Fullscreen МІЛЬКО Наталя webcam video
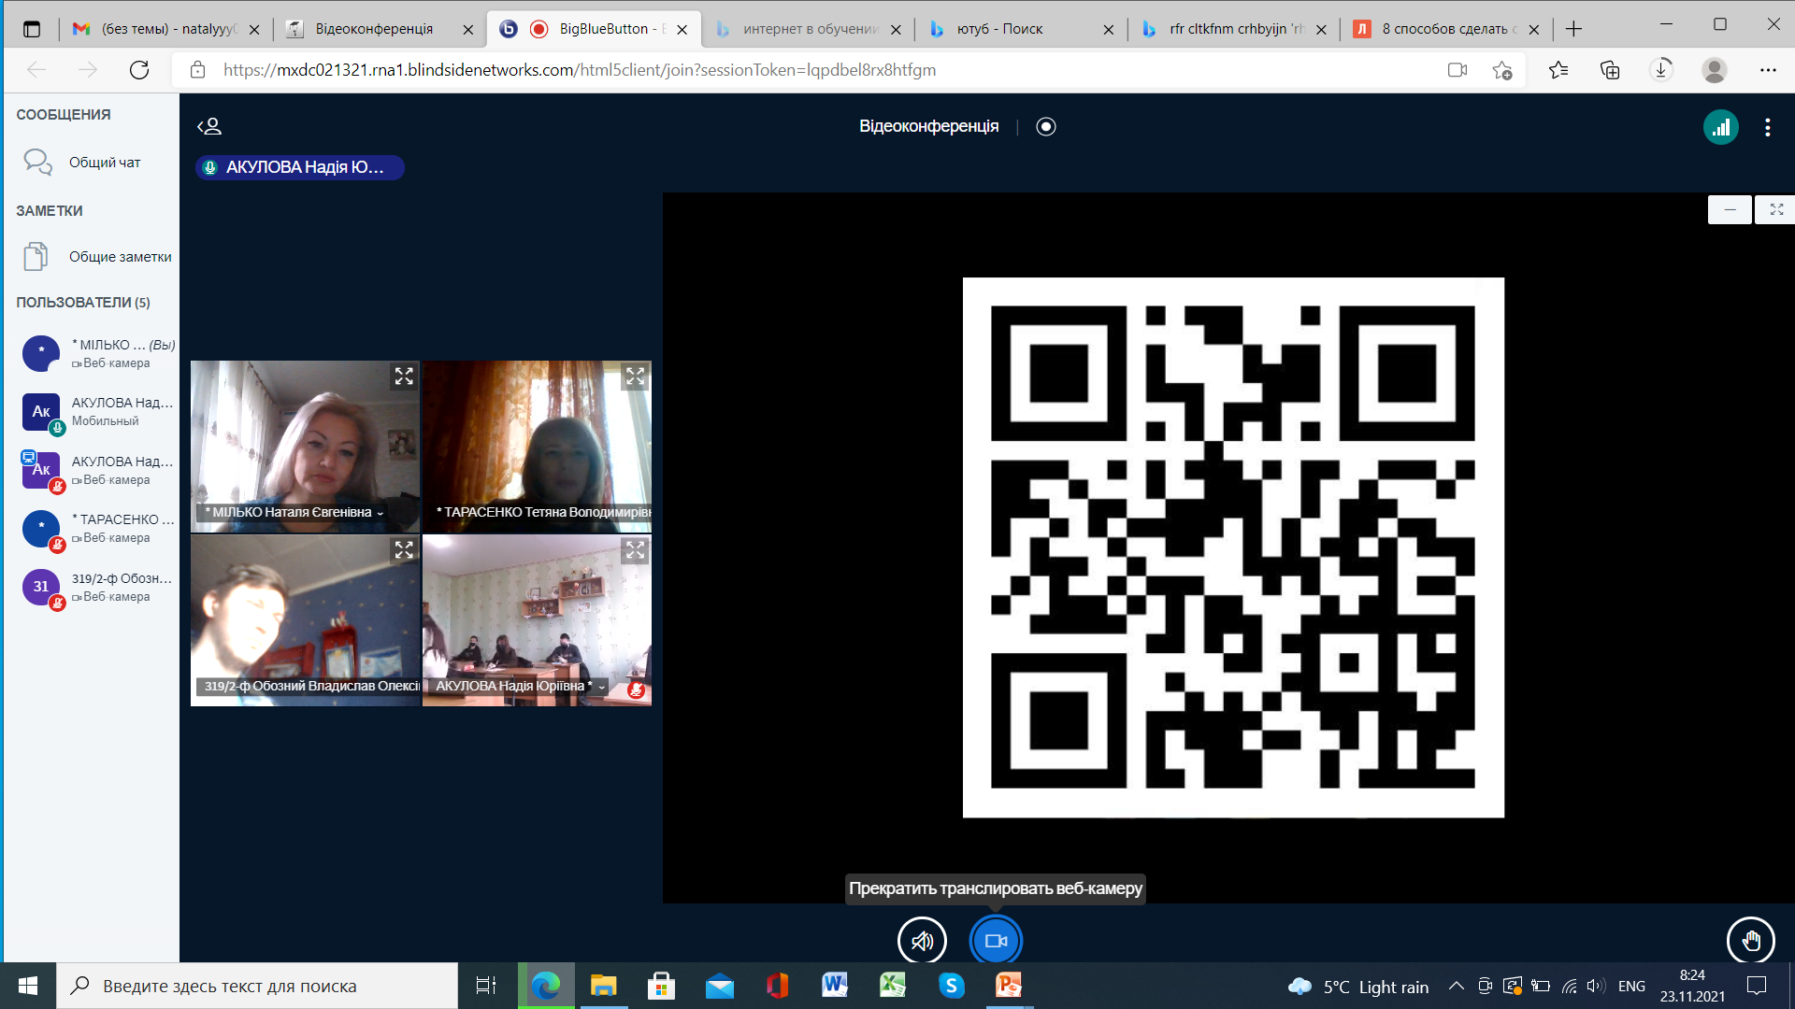Viewport: 1795px width, 1009px height. point(404,377)
